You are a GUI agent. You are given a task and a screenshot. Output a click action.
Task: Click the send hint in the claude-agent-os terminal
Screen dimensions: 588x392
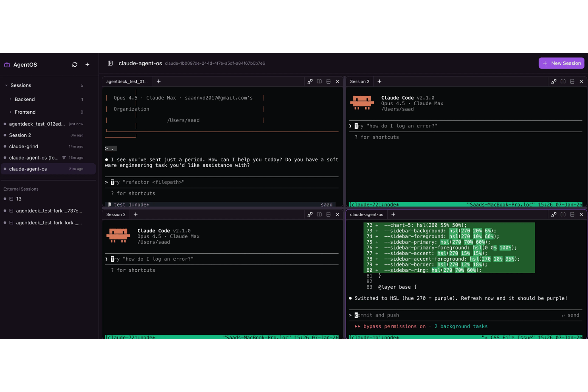click(x=571, y=315)
